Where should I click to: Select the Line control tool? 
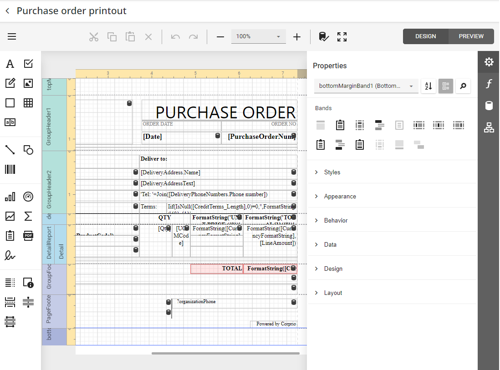10,150
